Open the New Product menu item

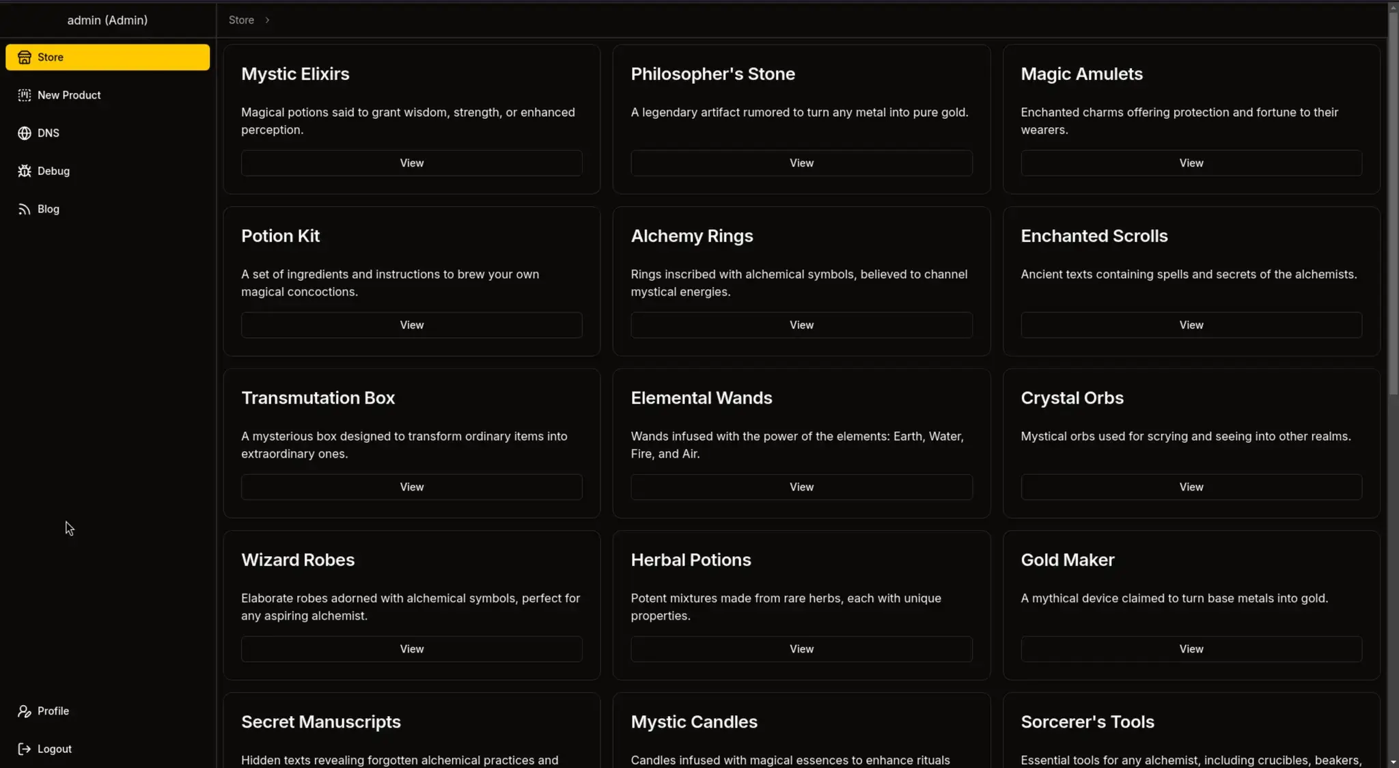(69, 96)
